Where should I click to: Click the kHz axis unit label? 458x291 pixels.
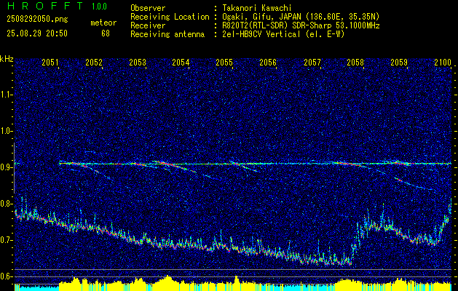pyautogui.click(x=7, y=59)
